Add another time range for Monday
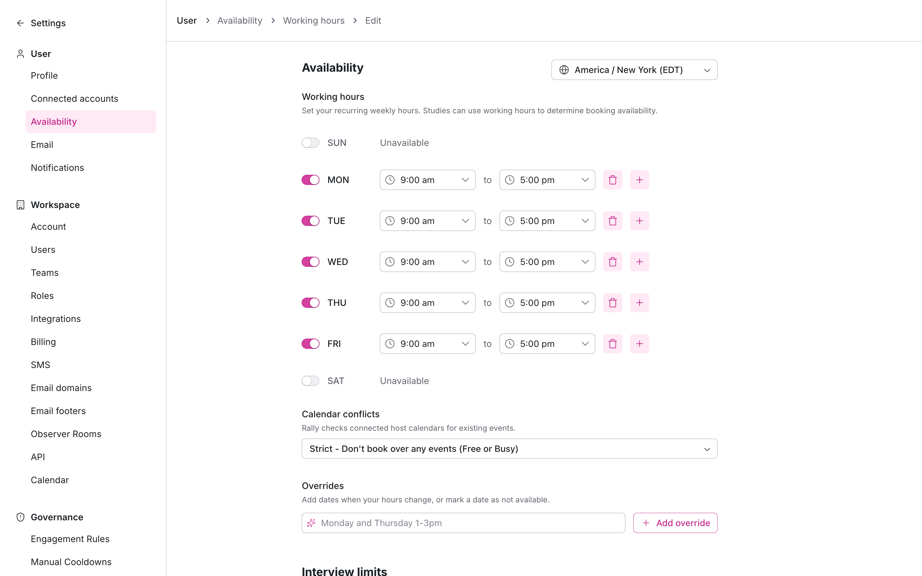 (639, 180)
